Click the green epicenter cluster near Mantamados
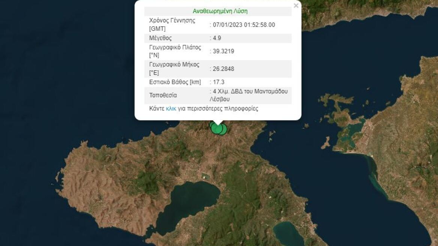The image size is (438, 246). tap(217, 129)
